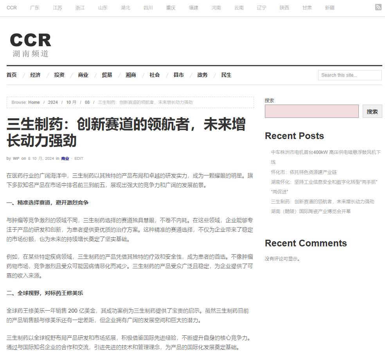Open the 社会 menu item
The image size is (385, 358).
[155, 75]
